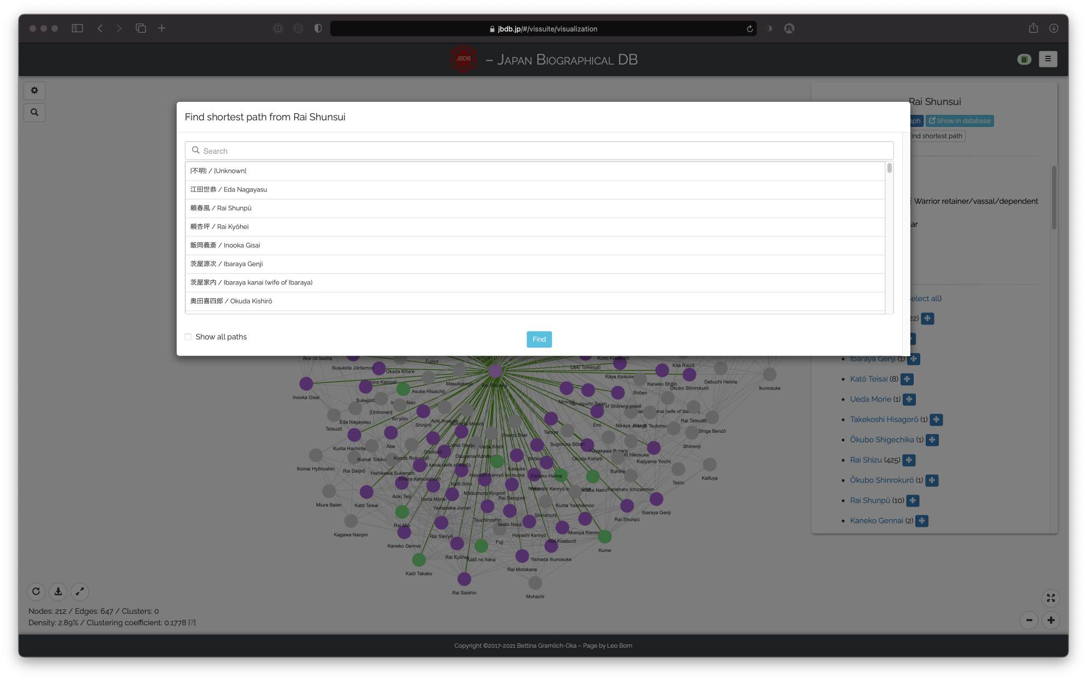Add Katō Teisai to the graph
Viewport: 1087px width, 680px height.
907,379
